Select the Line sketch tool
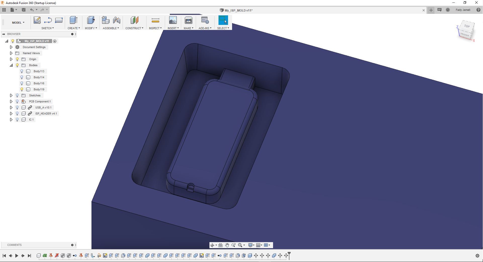The width and height of the screenshot is (483, 262). pyautogui.click(x=48, y=20)
